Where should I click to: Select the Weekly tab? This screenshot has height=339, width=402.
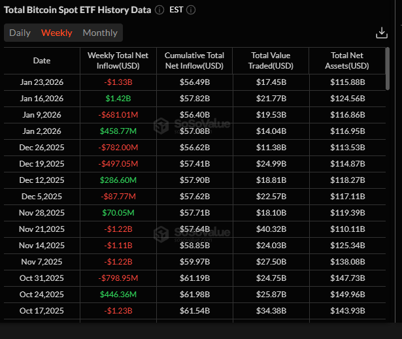pyautogui.click(x=57, y=33)
